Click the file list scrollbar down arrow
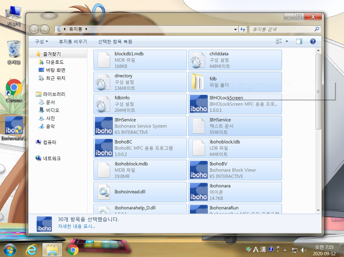The image size is (344, 257). (x=318, y=210)
